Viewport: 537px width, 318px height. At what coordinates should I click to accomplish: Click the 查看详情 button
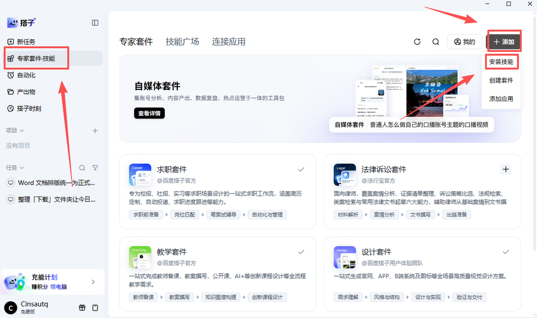pos(149,113)
